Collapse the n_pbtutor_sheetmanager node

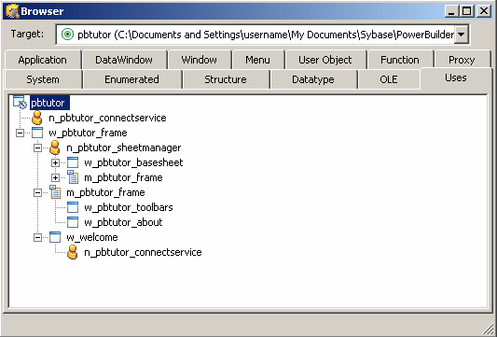coord(37,147)
